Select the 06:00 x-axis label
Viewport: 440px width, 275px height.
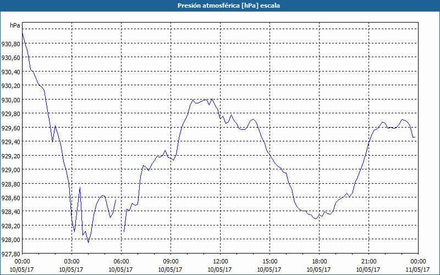coord(121,262)
